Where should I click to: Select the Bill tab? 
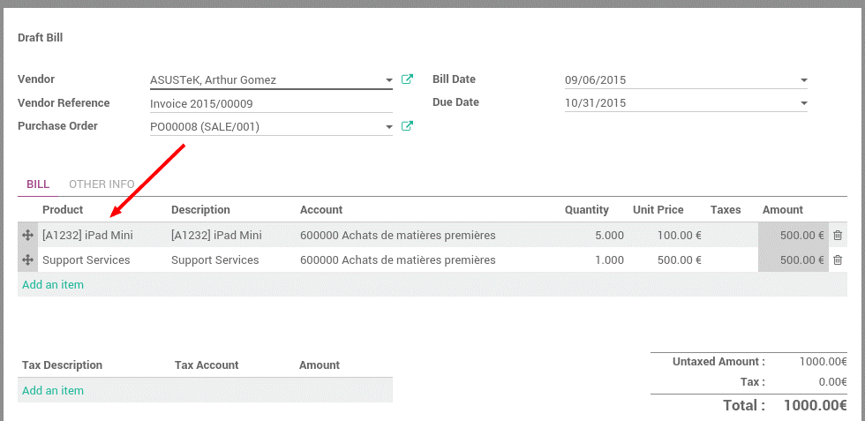point(38,184)
